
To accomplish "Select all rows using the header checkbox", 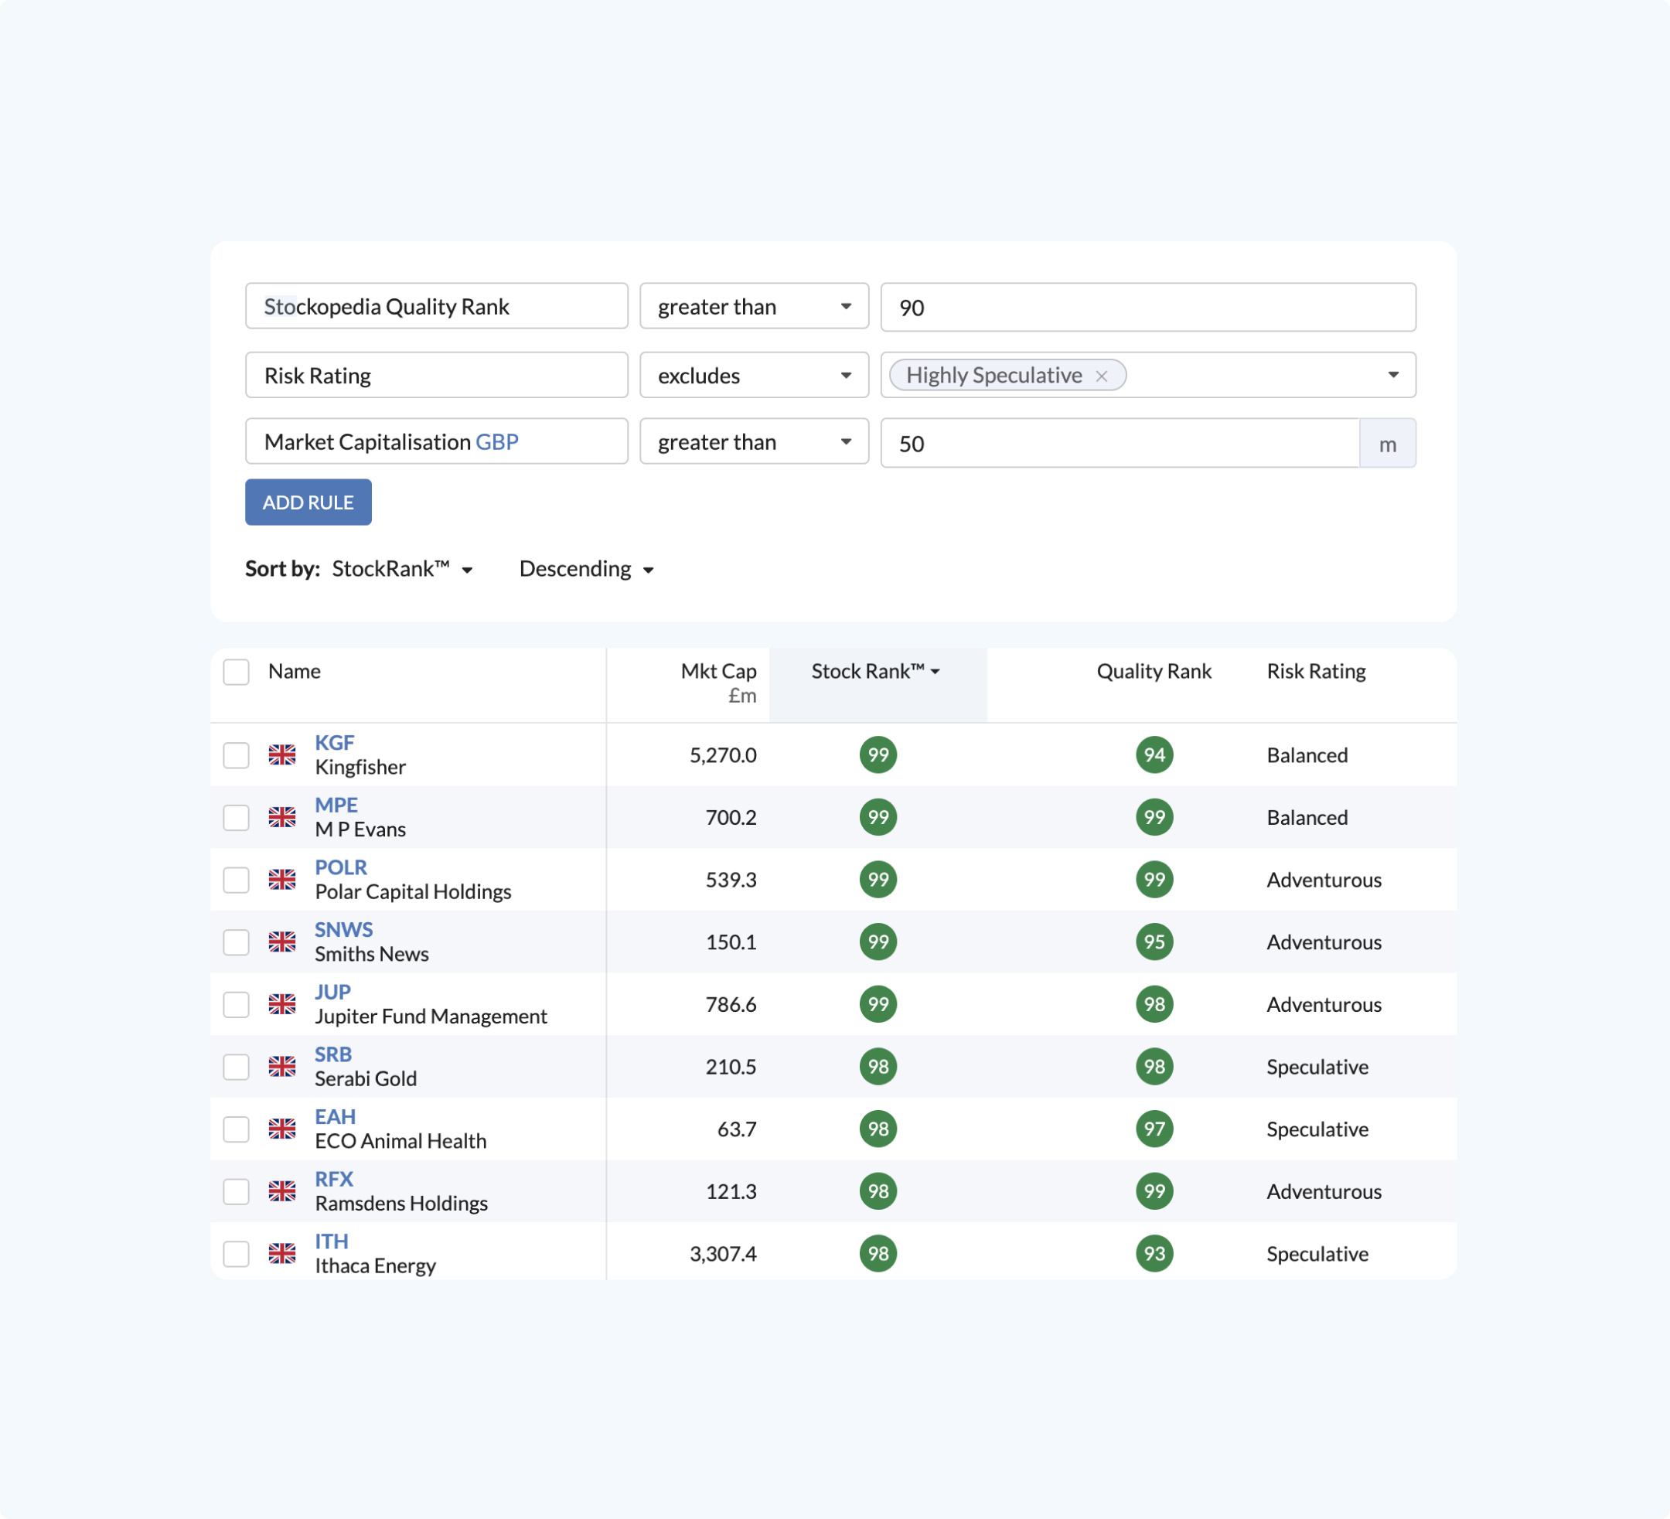I will click(x=236, y=672).
